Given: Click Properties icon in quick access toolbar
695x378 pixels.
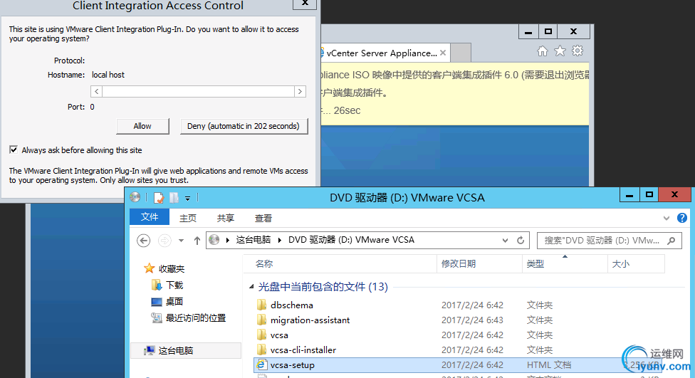Looking at the screenshot, I should [159, 198].
